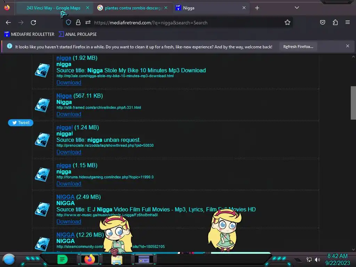Open the 1.92 MB result title link
Screen dimensions: 356x267
point(64,58)
